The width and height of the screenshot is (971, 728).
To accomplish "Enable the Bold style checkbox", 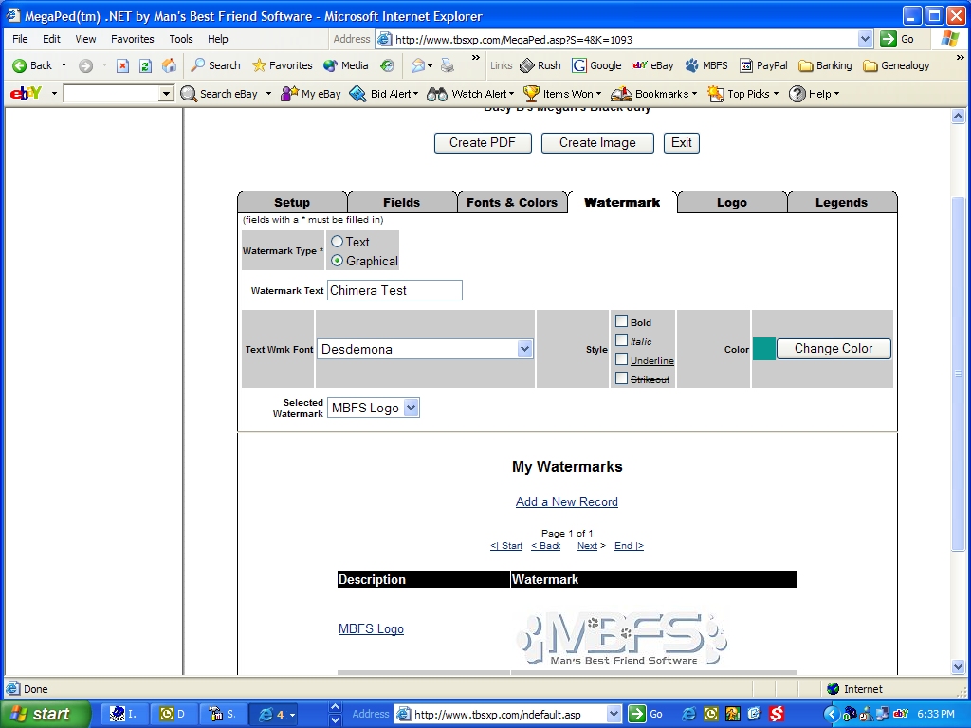I will pos(622,321).
